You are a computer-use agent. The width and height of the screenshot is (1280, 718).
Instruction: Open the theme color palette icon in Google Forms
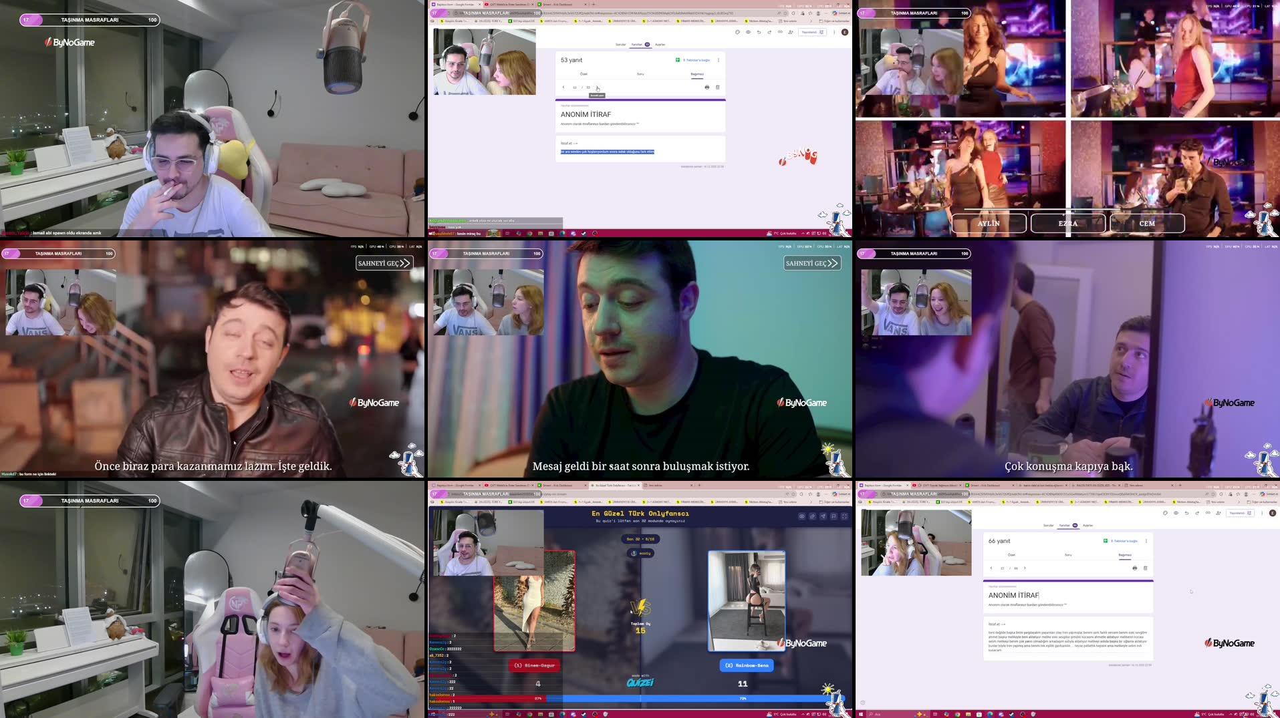(x=737, y=32)
